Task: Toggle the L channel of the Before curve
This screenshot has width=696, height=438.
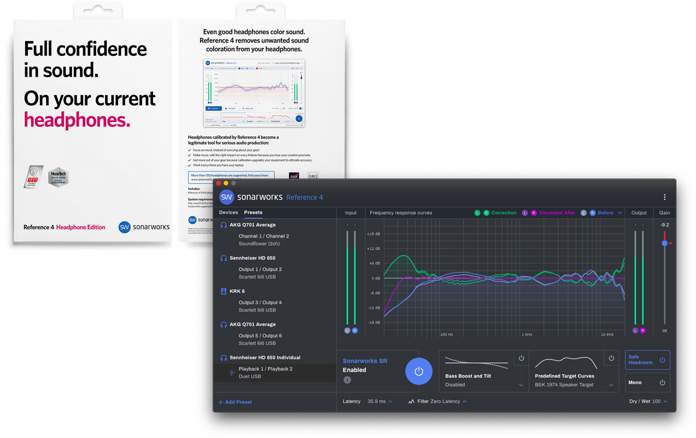Action: coord(583,213)
